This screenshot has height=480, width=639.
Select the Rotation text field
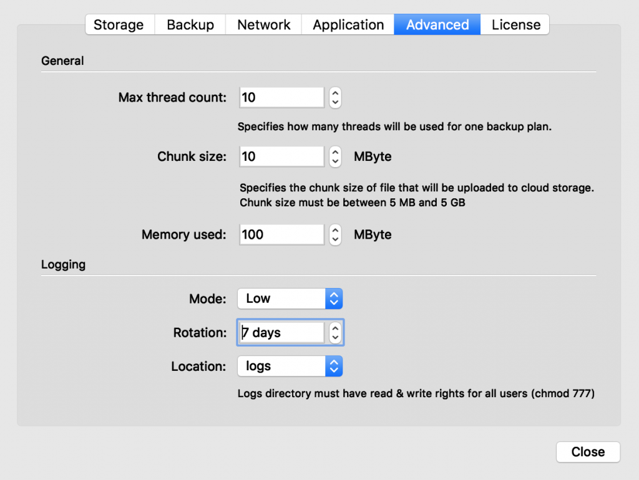tap(281, 332)
